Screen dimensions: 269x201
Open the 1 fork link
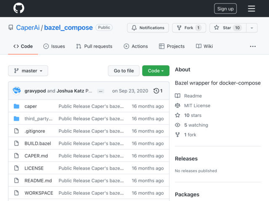(x=190, y=135)
